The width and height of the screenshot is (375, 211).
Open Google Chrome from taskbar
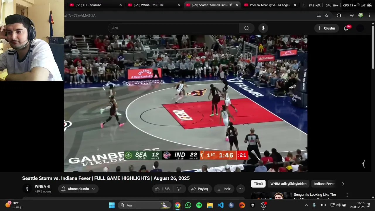(x=178, y=205)
